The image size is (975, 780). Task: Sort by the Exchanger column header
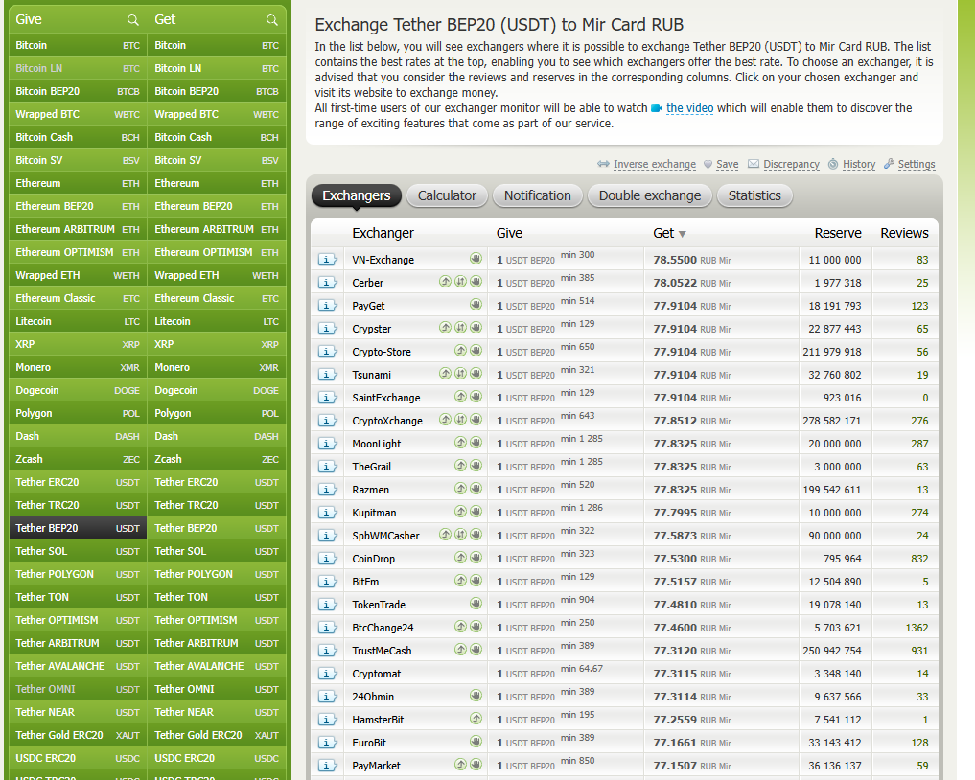(383, 233)
